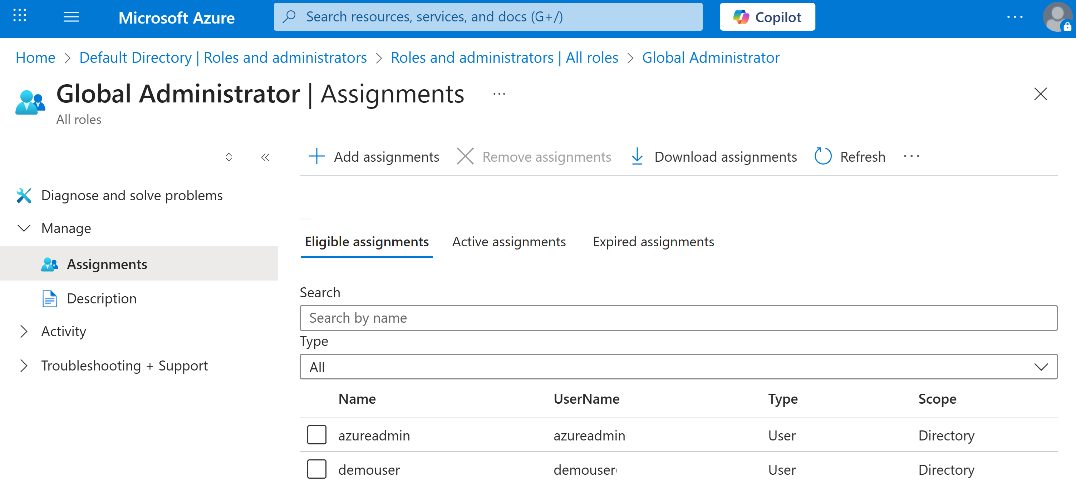Check the azureadmin row checkbox

[316, 435]
